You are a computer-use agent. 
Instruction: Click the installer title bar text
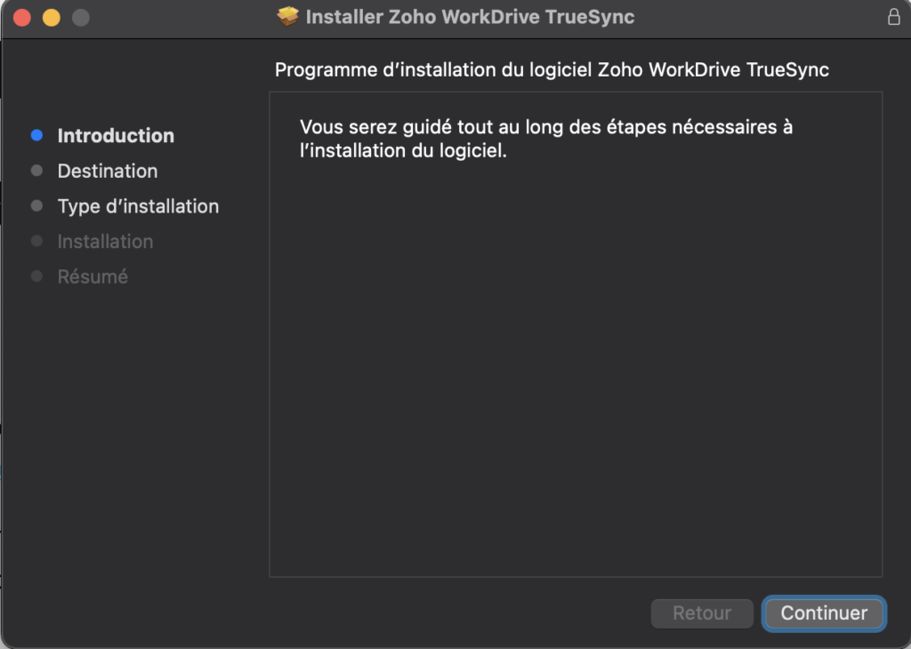[470, 17]
